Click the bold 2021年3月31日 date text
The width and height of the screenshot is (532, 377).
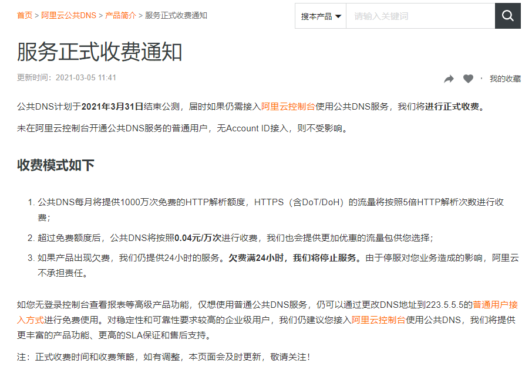(112, 107)
